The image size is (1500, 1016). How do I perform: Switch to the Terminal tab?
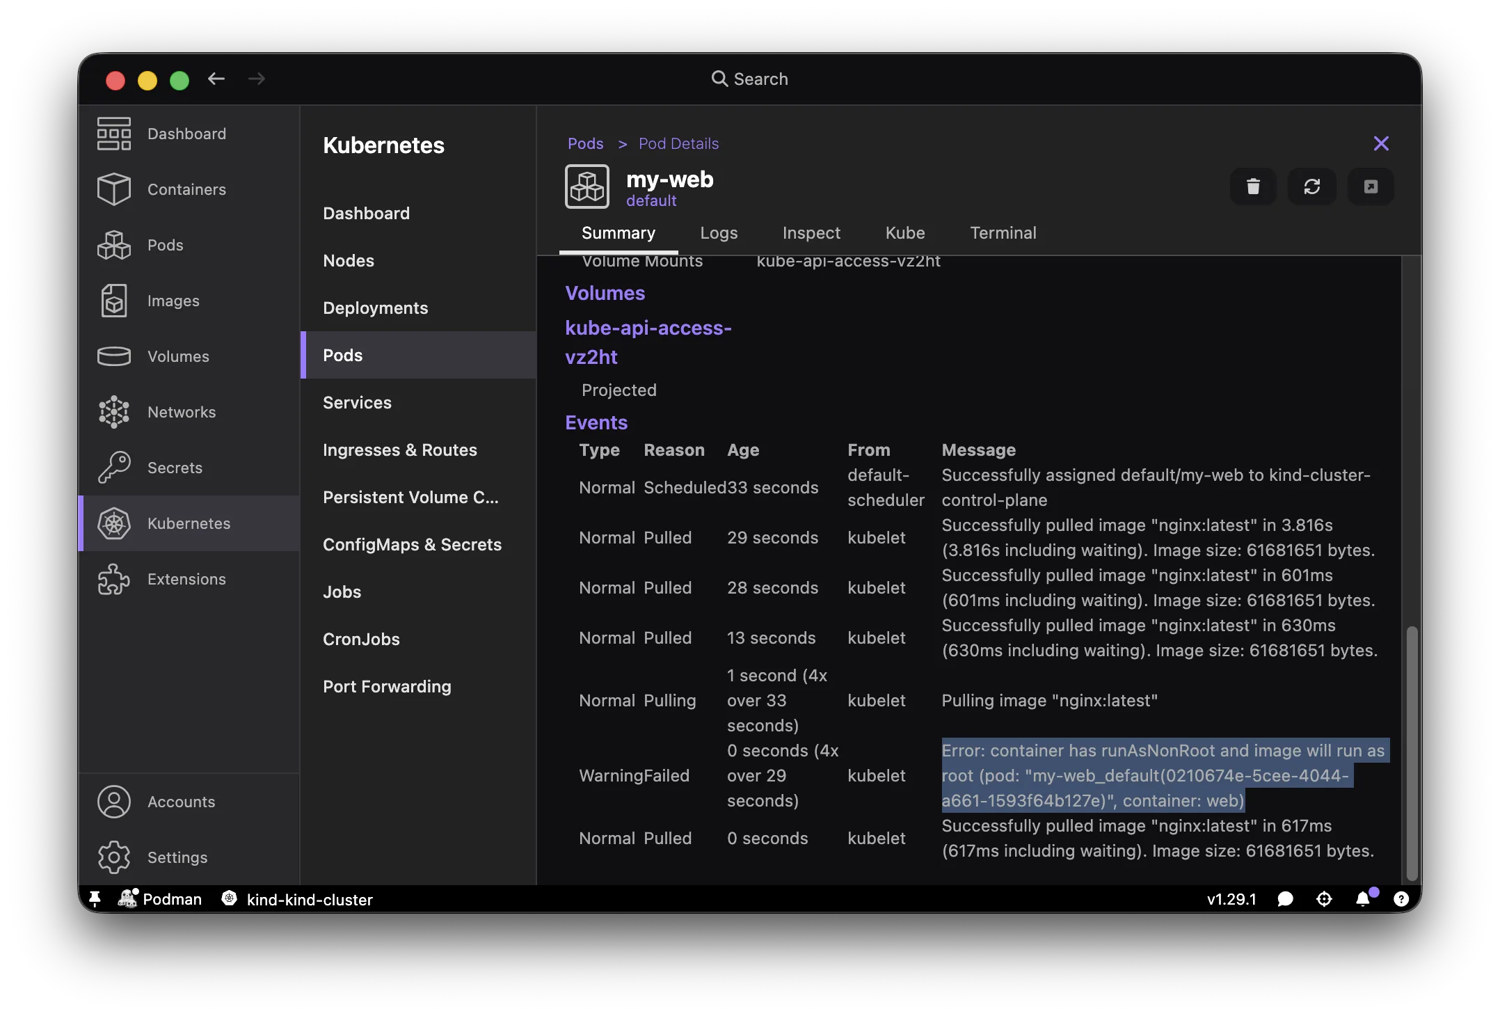pyautogui.click(x=1003, y=233)
